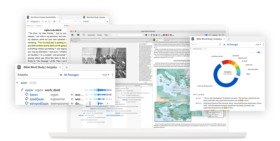This screenshot has width=280, height=141.
Task: Click the help question mark icon
Action: [x=223, y=35]
